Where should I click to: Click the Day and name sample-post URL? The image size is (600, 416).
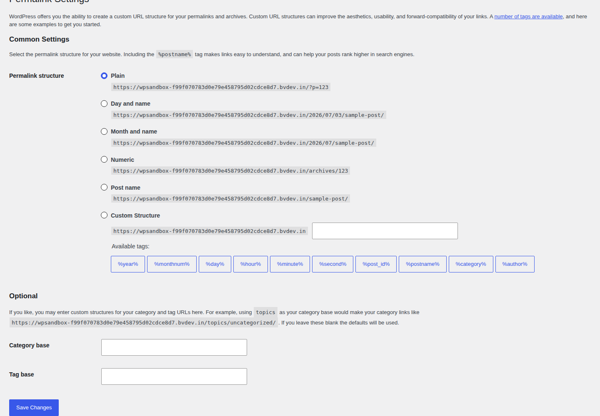249,115
